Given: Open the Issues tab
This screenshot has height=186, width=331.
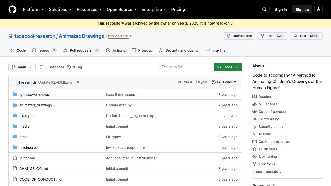Looking at the screenshot, I should click(44, 50).
